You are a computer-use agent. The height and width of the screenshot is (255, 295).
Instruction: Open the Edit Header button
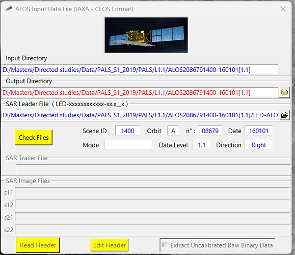click(x=110, y=245)
